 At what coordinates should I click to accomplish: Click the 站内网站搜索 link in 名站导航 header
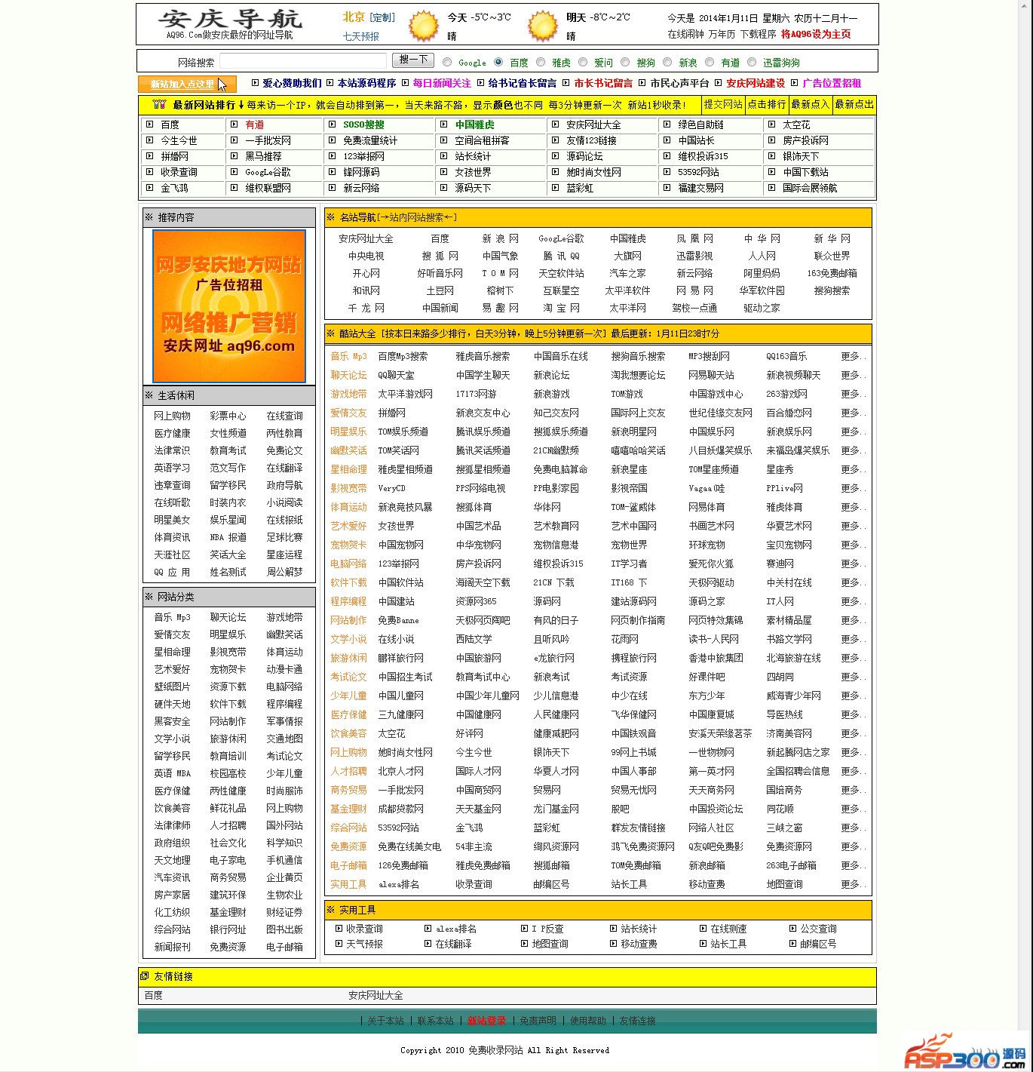pyautogui.click(x=416, y=218)
